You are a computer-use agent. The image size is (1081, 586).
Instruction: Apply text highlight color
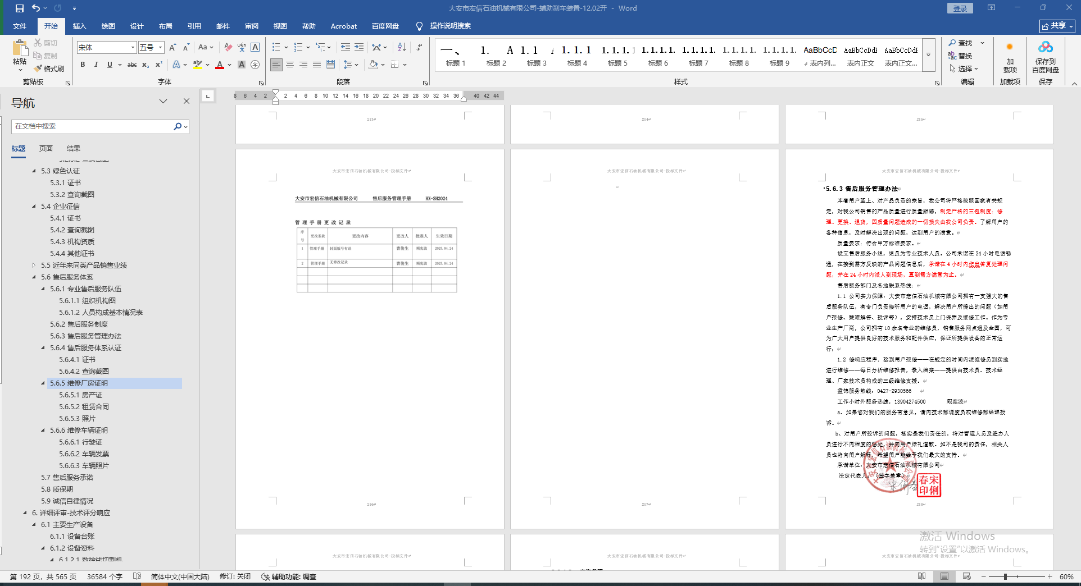coord(197,65)
